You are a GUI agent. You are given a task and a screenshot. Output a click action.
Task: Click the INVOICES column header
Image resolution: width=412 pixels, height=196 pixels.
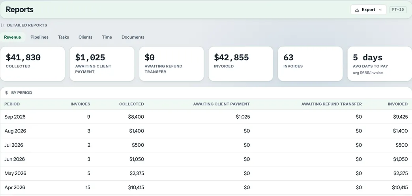click(81, 104)
